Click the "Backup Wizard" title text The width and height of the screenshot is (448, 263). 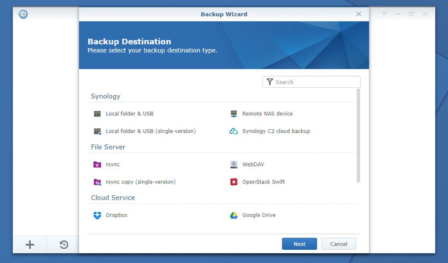[224, 14]
